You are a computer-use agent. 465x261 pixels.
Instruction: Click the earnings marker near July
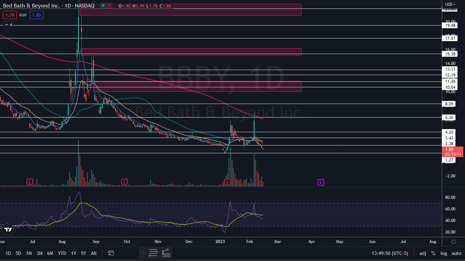pyautogui.click(x=30, y=182)
